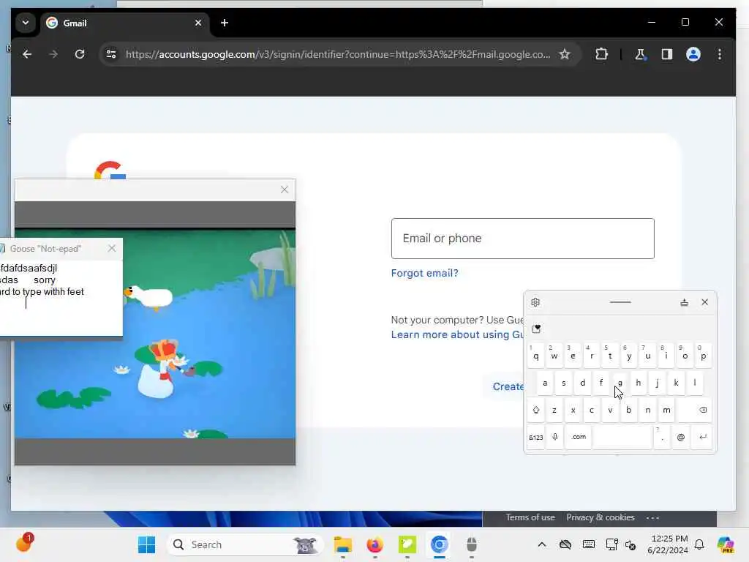This screenshot has width=749, height=562.
Task: Open the Chrome taskbar icon
Action: 439,544
